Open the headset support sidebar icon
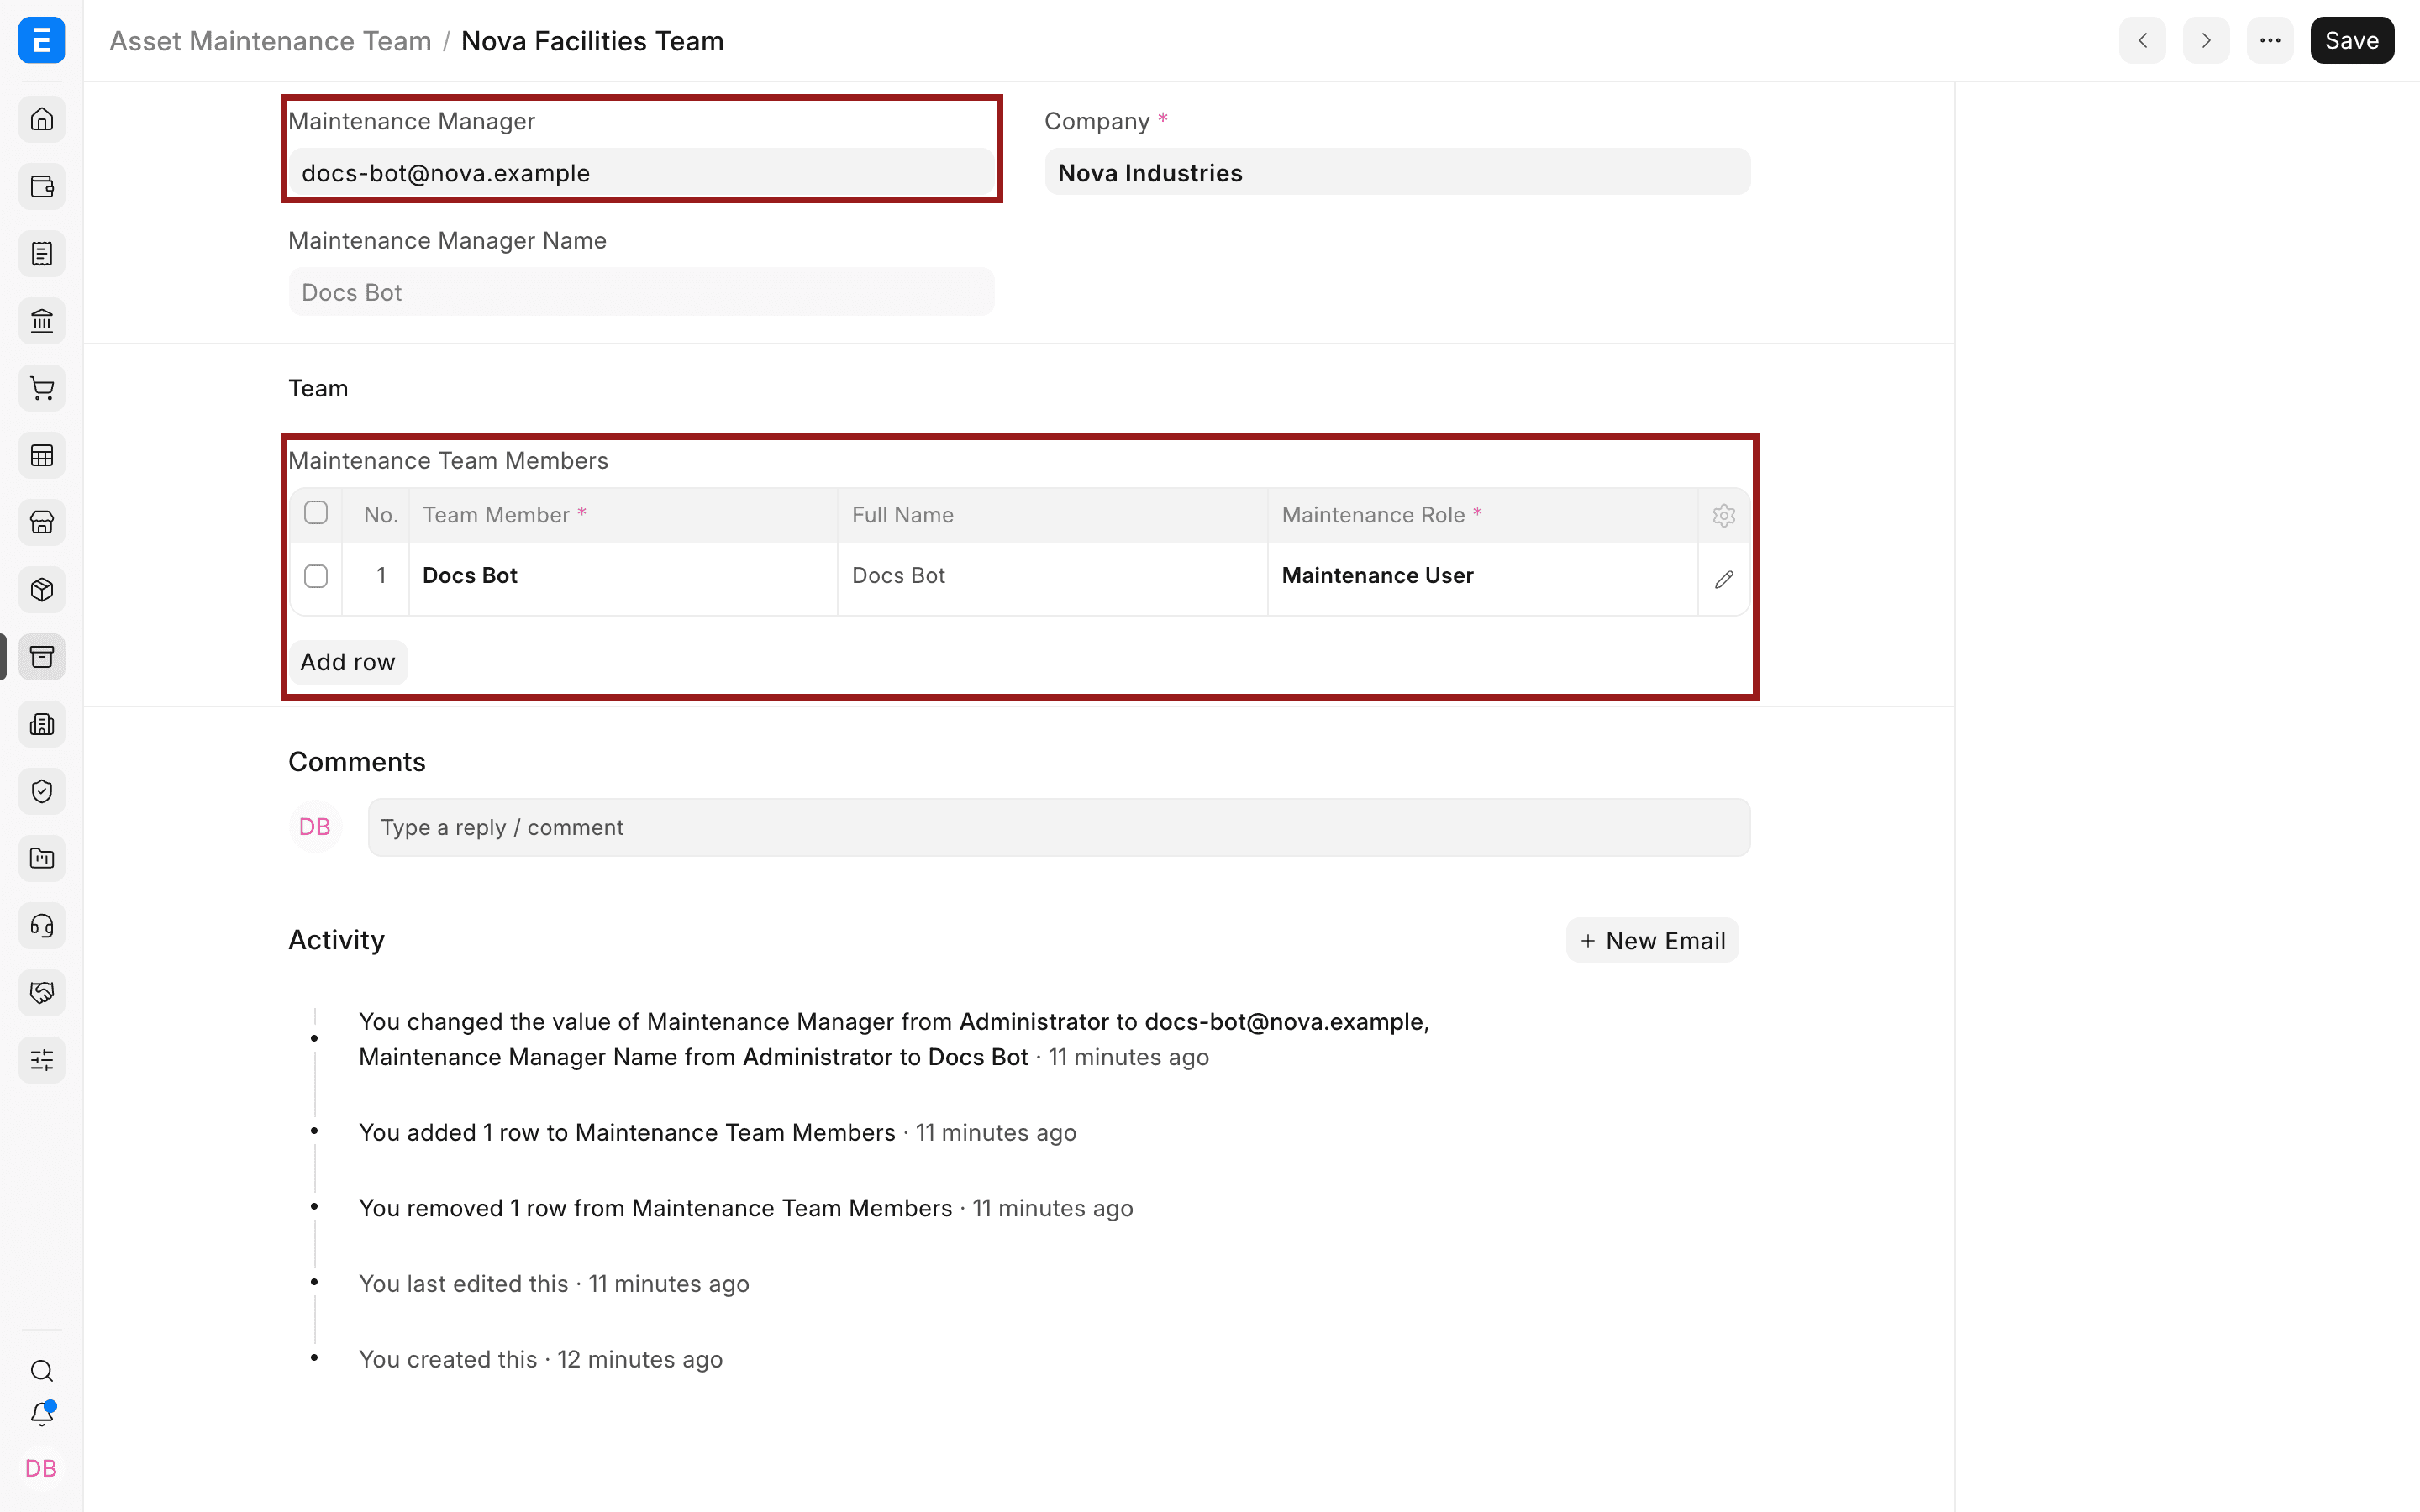 tap(42, 926)
